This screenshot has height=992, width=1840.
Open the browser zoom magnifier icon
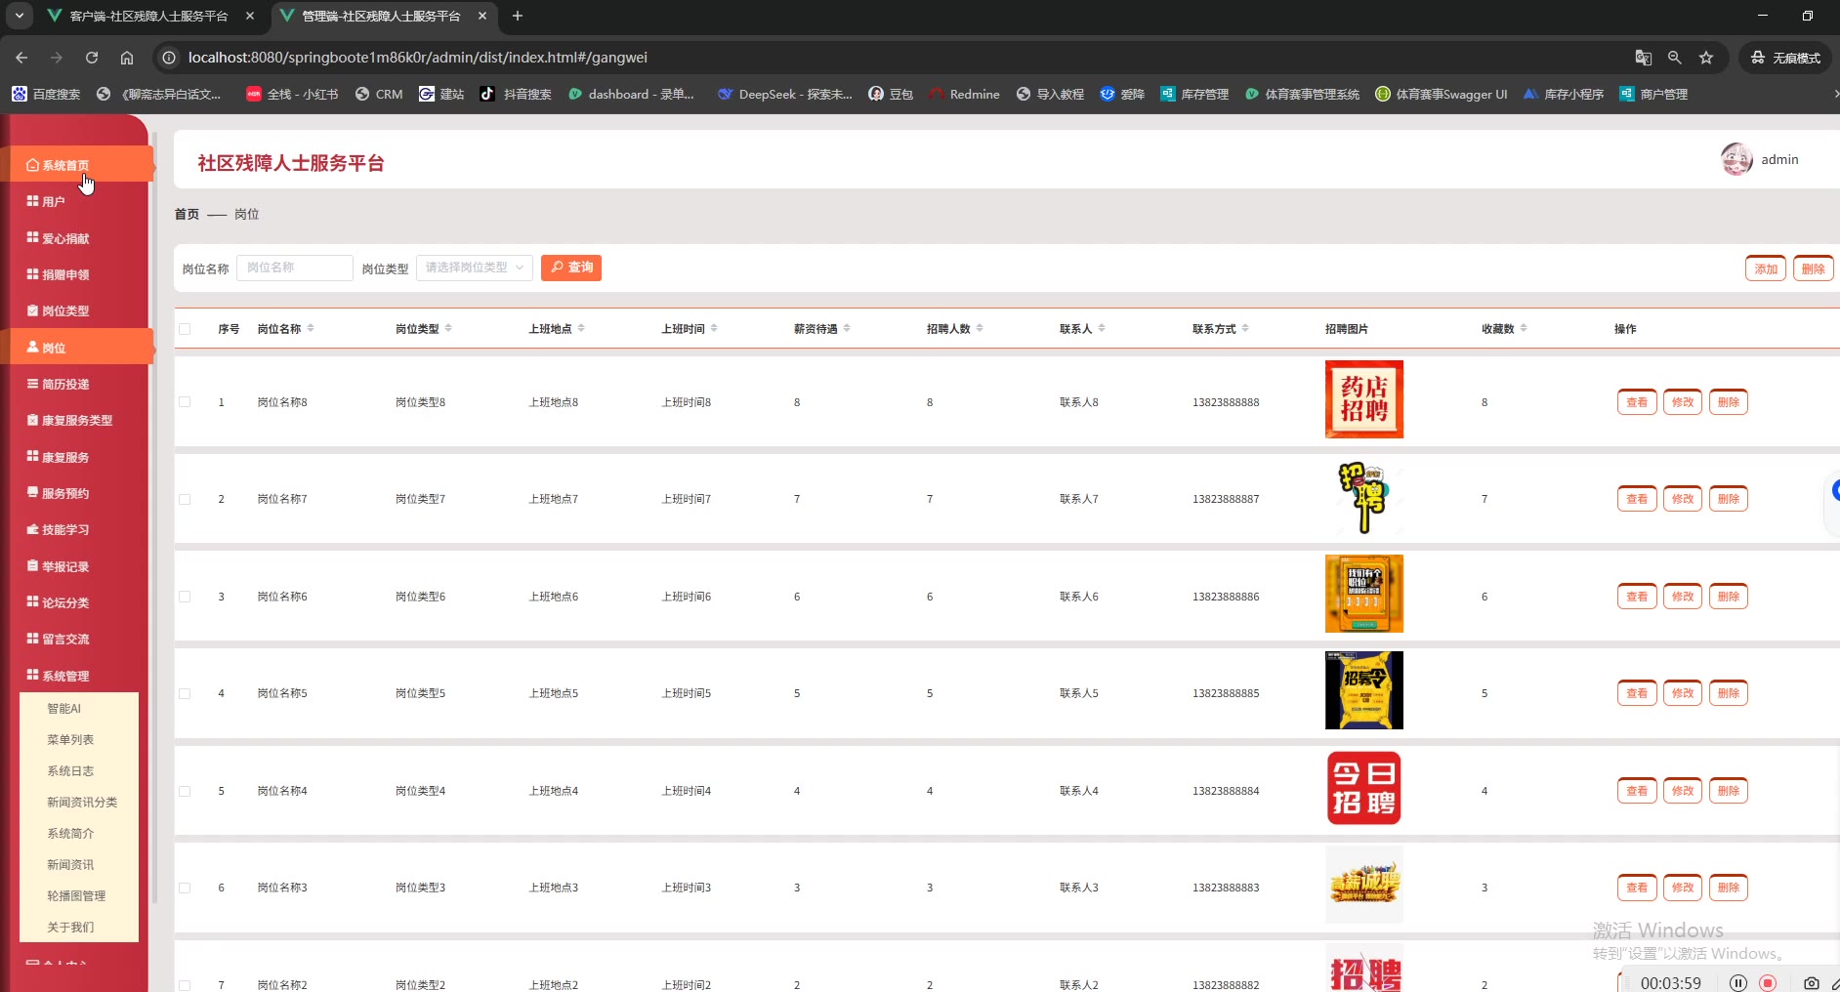pos(1675,58)
